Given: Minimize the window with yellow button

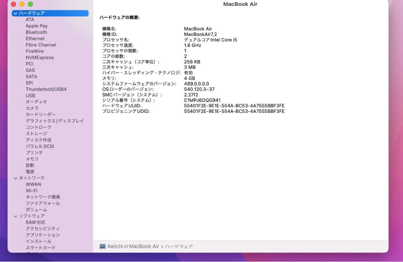Looking at the screenshot, I should pyautogui.click(x=22, y=4).
